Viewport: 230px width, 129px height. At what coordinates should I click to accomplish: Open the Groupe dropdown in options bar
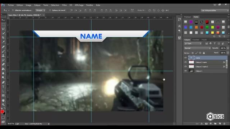coord(40,10)
